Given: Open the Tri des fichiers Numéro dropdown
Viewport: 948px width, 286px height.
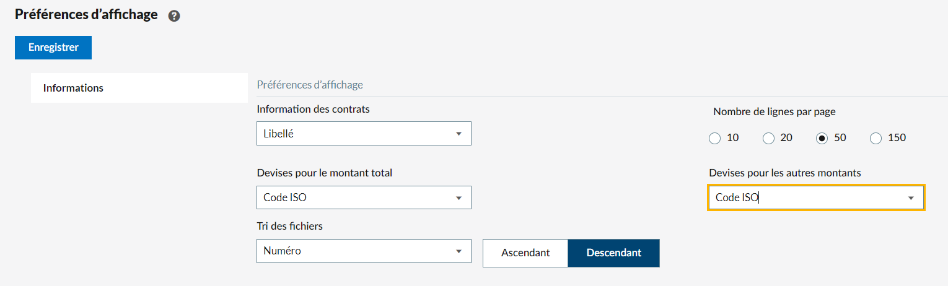Looking at the screenshot, I should coord(364,251).
